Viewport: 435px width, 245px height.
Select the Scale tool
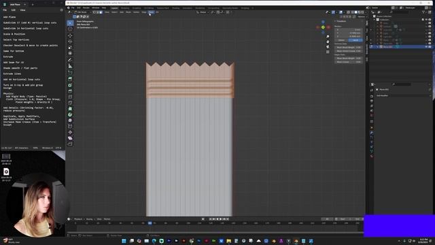70,47
